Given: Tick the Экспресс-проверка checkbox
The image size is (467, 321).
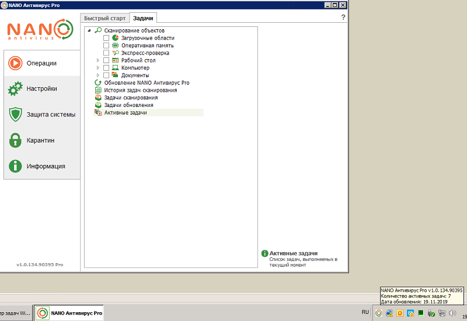Looking at the screenshot, I should pos(106,53).
